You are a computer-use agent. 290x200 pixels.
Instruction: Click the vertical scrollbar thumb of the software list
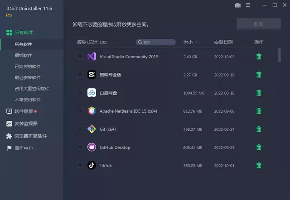click(280, 55)
